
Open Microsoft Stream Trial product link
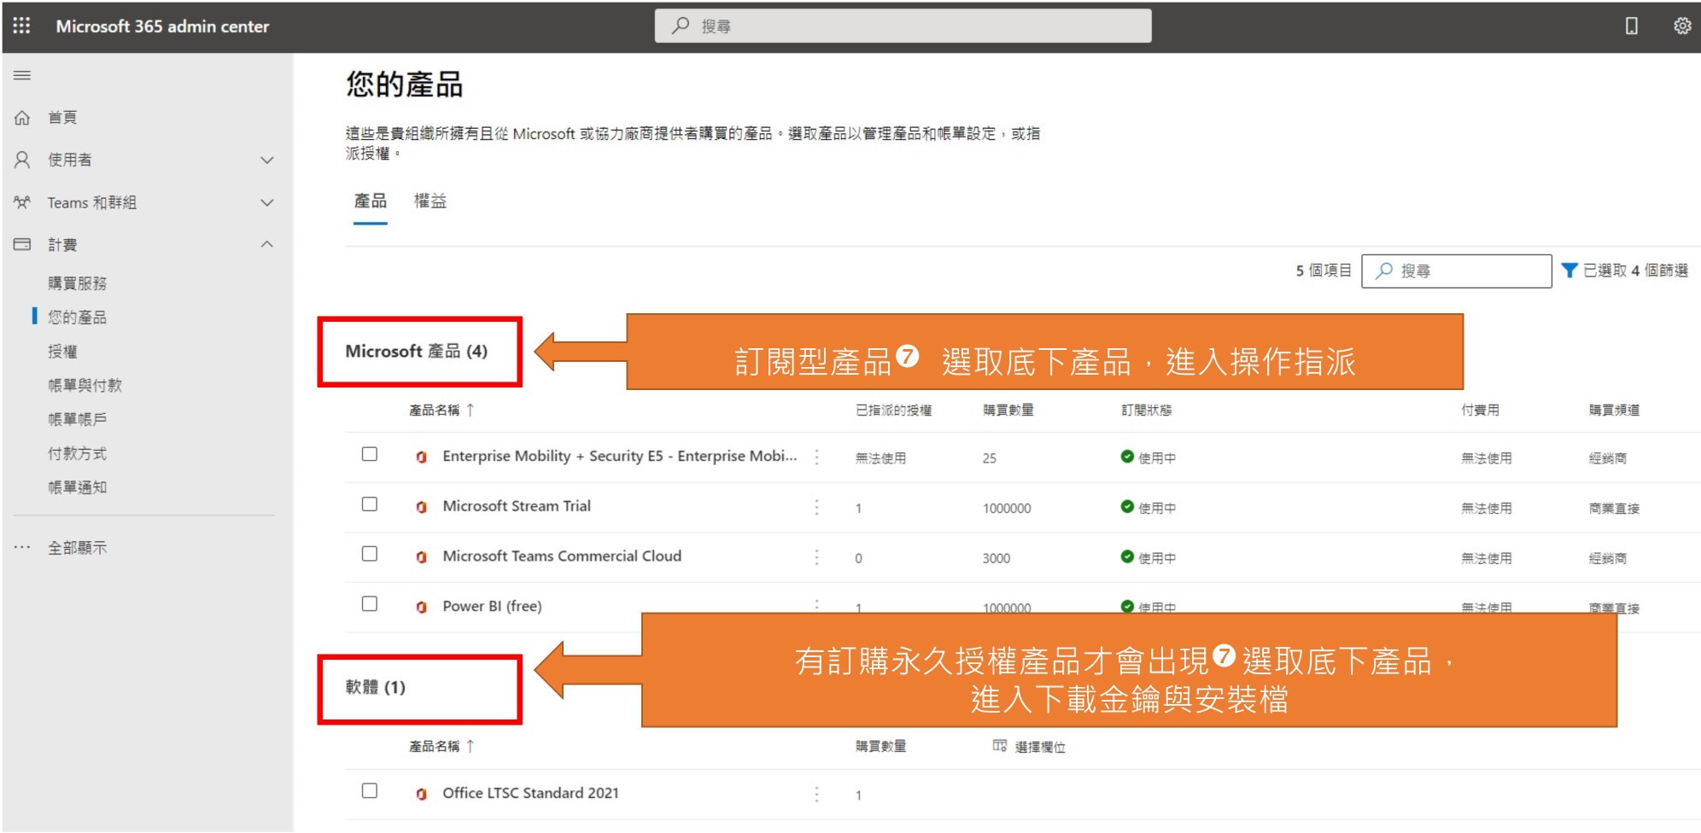[517, 506]
